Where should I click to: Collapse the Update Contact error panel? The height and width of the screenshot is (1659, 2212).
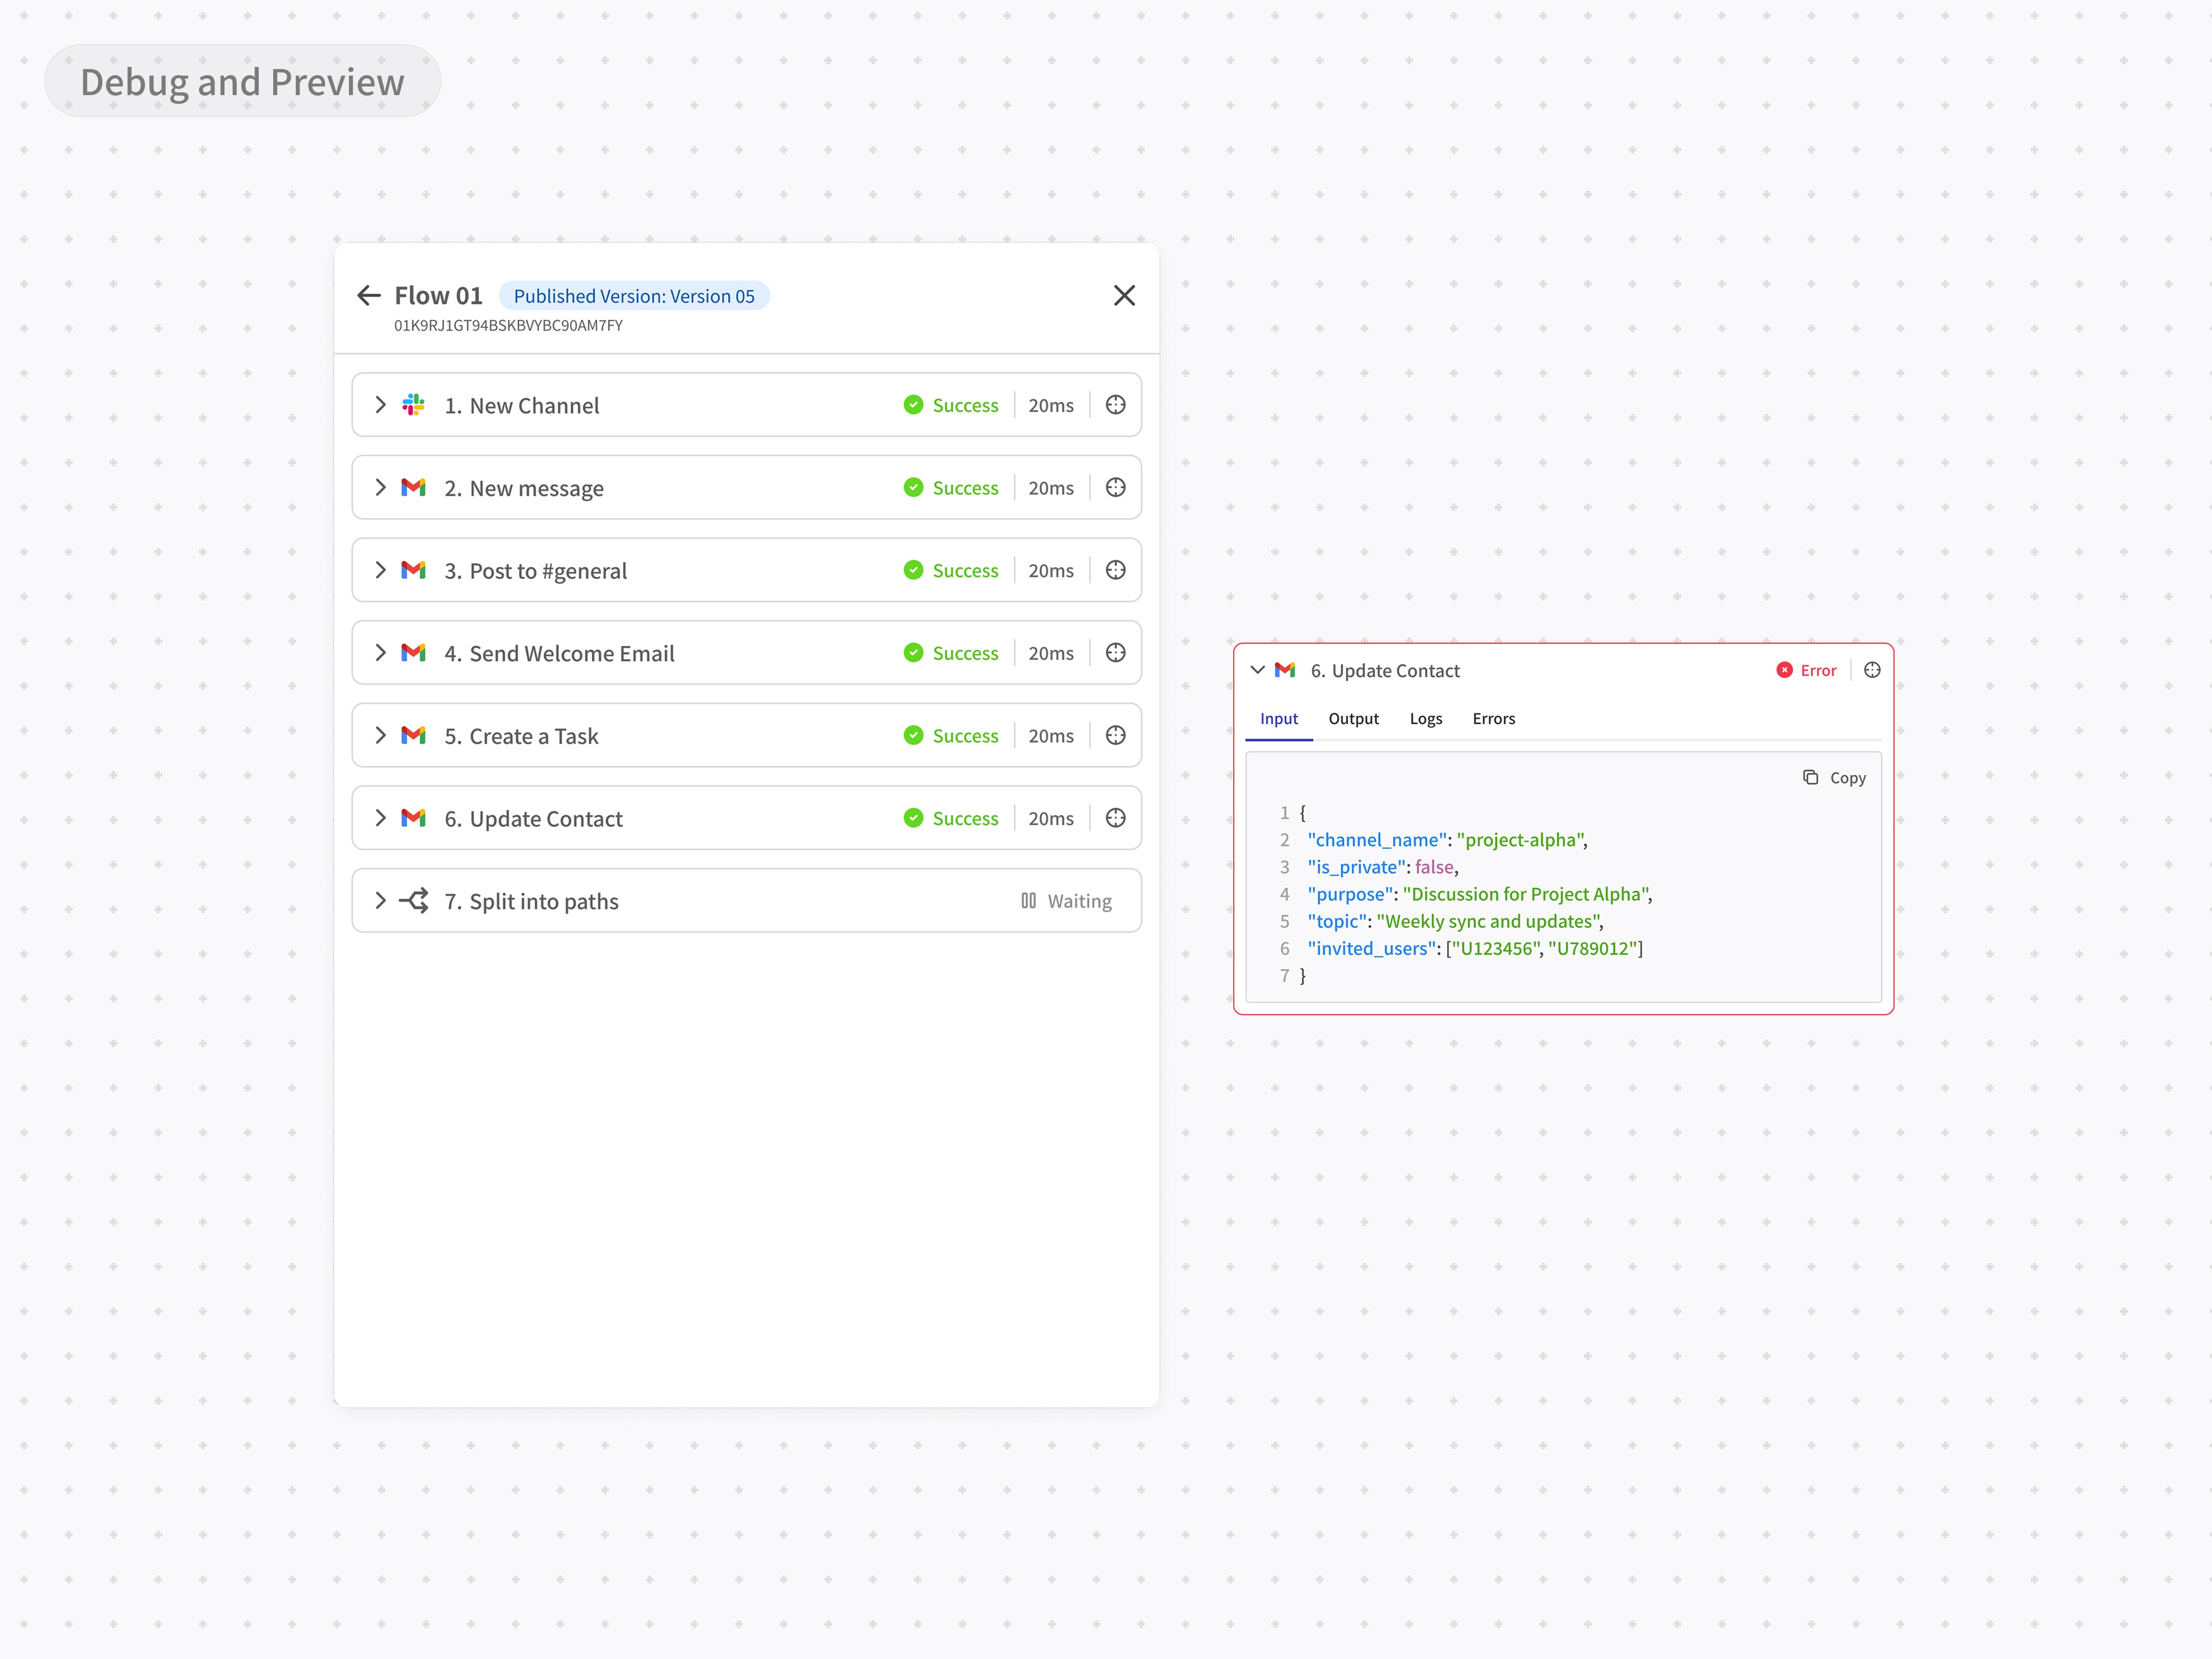pyautogui.click(x=1257, y=670)
